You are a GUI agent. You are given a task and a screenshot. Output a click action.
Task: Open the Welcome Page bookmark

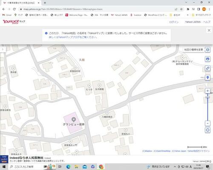click(x=77, y=15)
